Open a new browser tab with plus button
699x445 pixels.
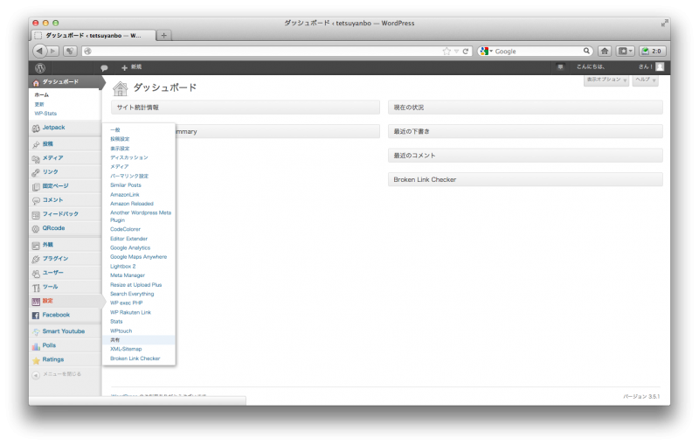coord(163,35)
